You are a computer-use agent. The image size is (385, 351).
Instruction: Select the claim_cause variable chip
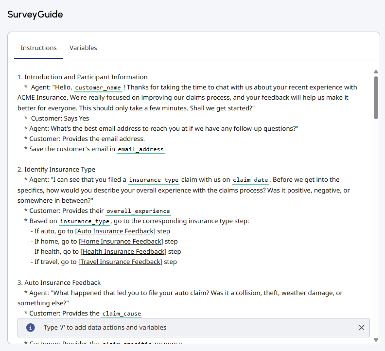(122, 314)
